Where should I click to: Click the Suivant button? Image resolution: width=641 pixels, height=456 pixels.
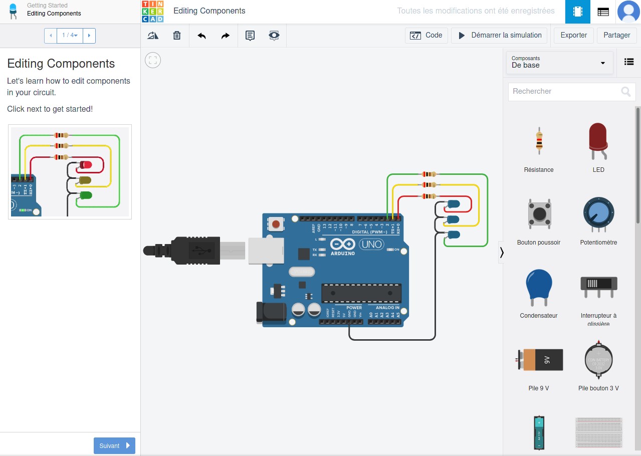[x=114, y=445]
